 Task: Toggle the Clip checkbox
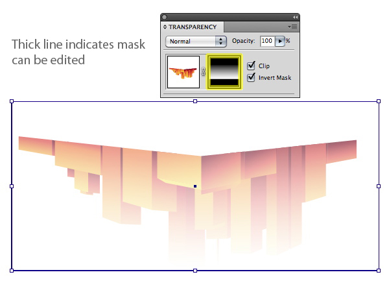(251, 66)
